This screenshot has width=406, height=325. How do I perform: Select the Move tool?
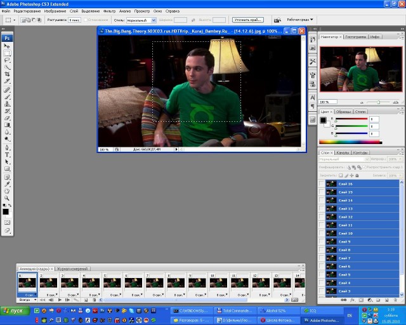click(x=7, y=46)
